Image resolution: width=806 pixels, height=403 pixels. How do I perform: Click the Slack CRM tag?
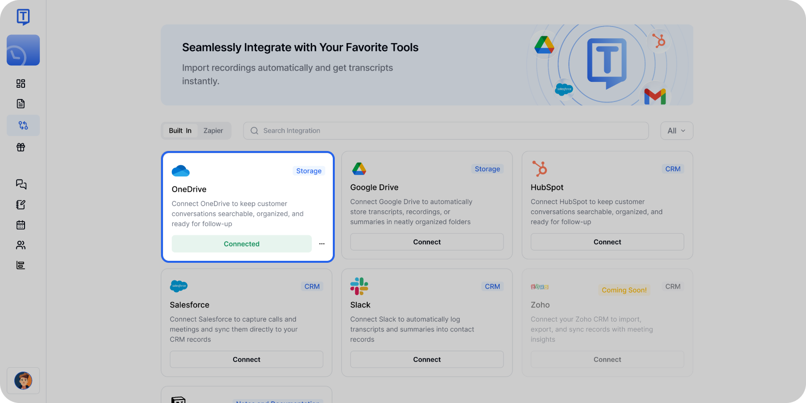point(492,287)
